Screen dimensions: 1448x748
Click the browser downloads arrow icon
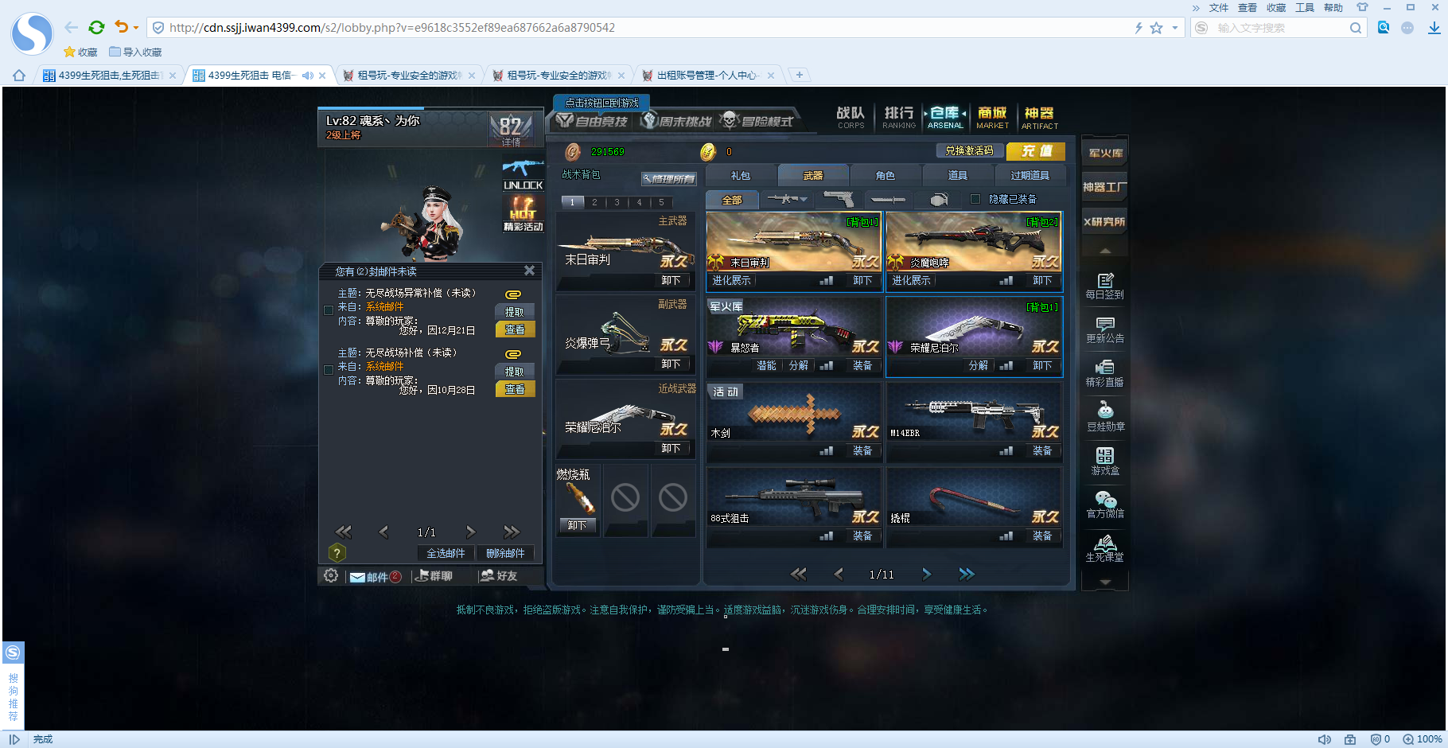(x=1434, y=27)
